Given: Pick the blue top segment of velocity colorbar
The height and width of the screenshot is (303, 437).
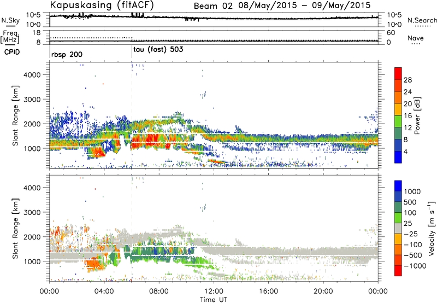Looking at the screenshot, I should point(398,186).
